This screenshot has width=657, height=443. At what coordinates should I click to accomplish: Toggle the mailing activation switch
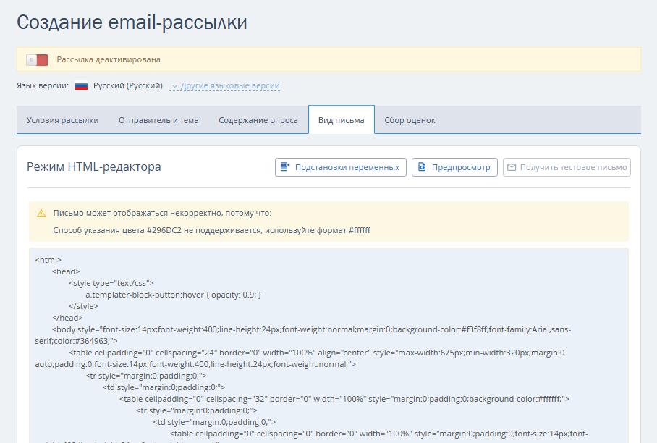click(37, 59)
